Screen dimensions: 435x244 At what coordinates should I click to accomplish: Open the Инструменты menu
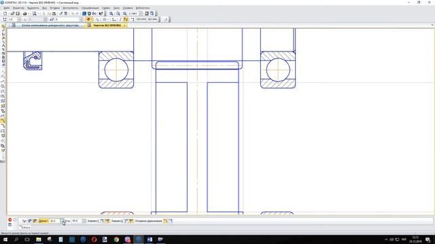70,7
